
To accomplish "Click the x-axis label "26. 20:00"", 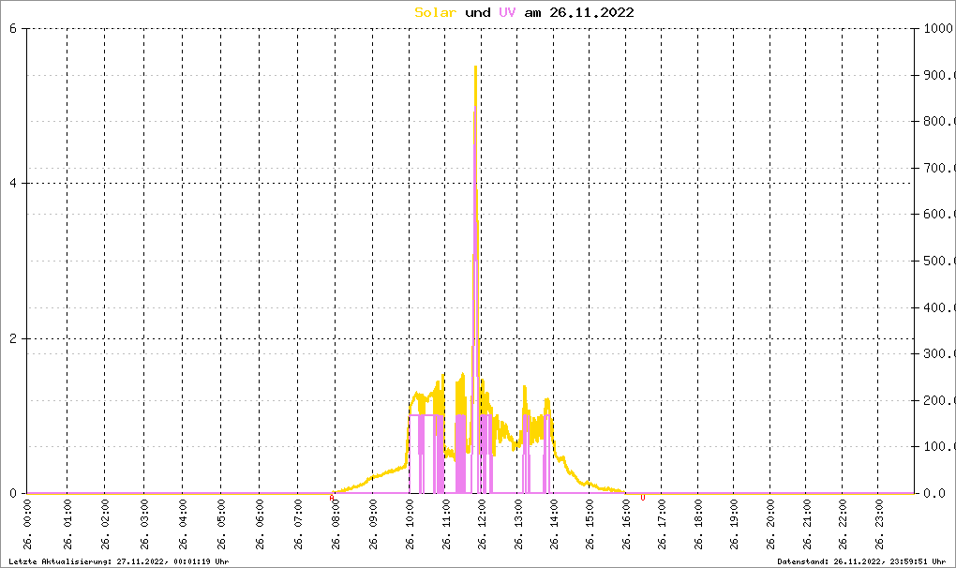I will 770,525.
